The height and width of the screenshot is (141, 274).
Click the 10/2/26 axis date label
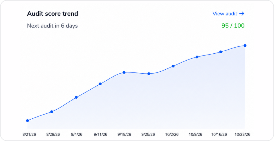(x=172, y=134)
